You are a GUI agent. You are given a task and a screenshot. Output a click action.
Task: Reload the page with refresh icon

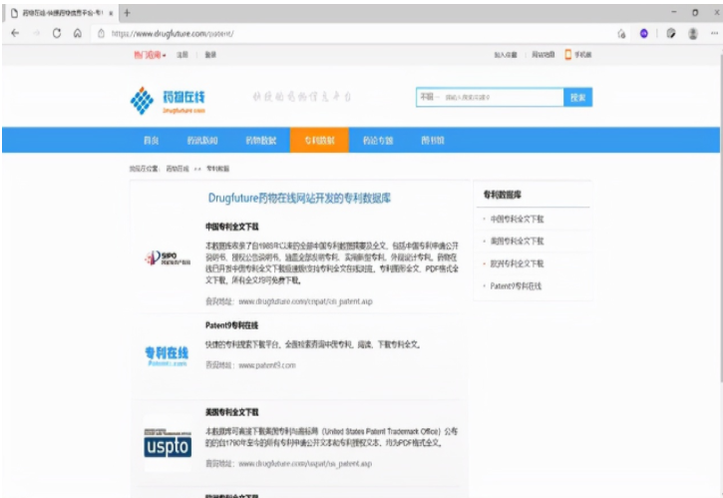(x=56, y=33)
